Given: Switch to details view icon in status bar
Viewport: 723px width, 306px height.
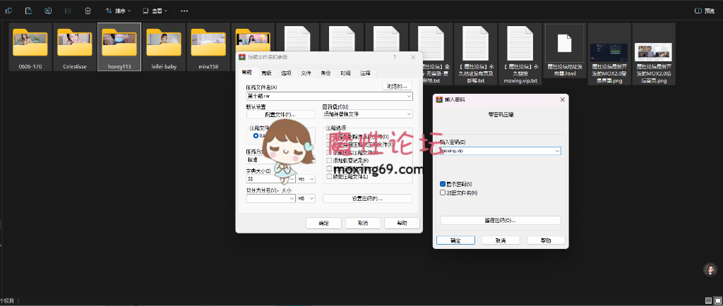Looking at the screenshot, I should tap(708, 300).
